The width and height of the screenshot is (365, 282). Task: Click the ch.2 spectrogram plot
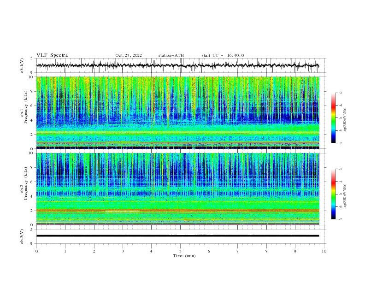point(177,189)
